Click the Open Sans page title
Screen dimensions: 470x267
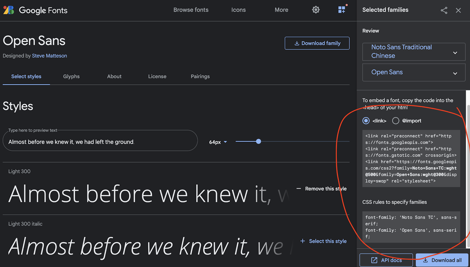point(34,40)
